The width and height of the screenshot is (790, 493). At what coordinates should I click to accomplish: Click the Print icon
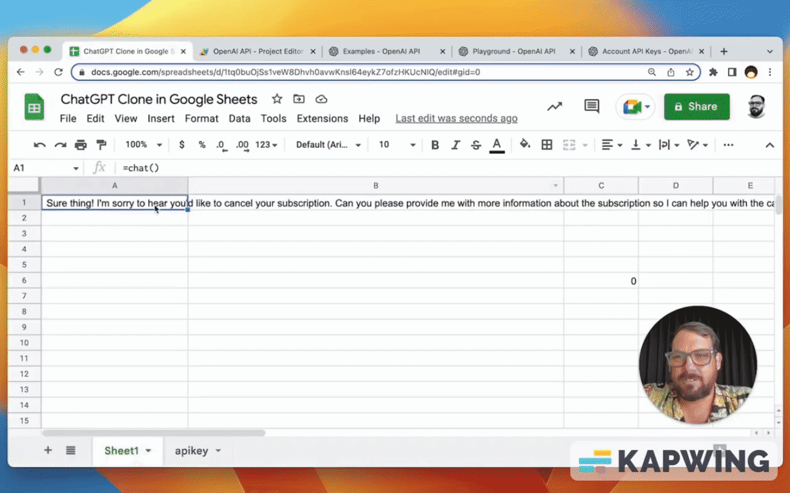coord(81,145)
